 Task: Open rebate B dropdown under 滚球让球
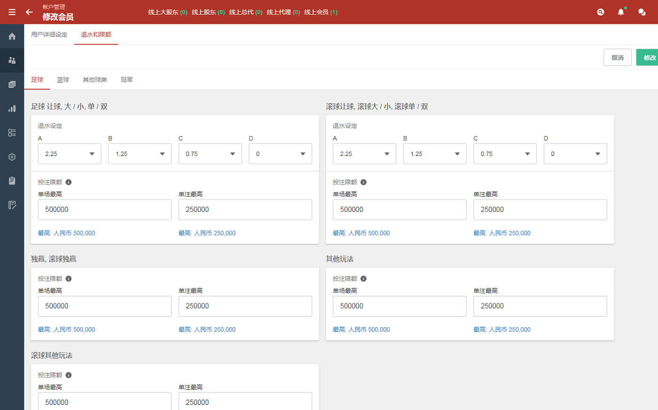(434, 154)
